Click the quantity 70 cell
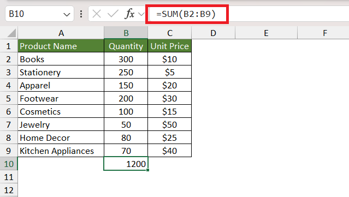This screenshot has width=349, height=197. click(126, 151)
